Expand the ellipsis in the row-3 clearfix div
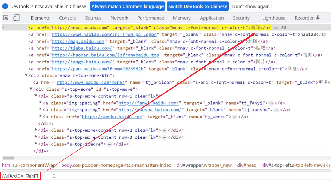This screenshot has width=331, height=180. (164, 137)
